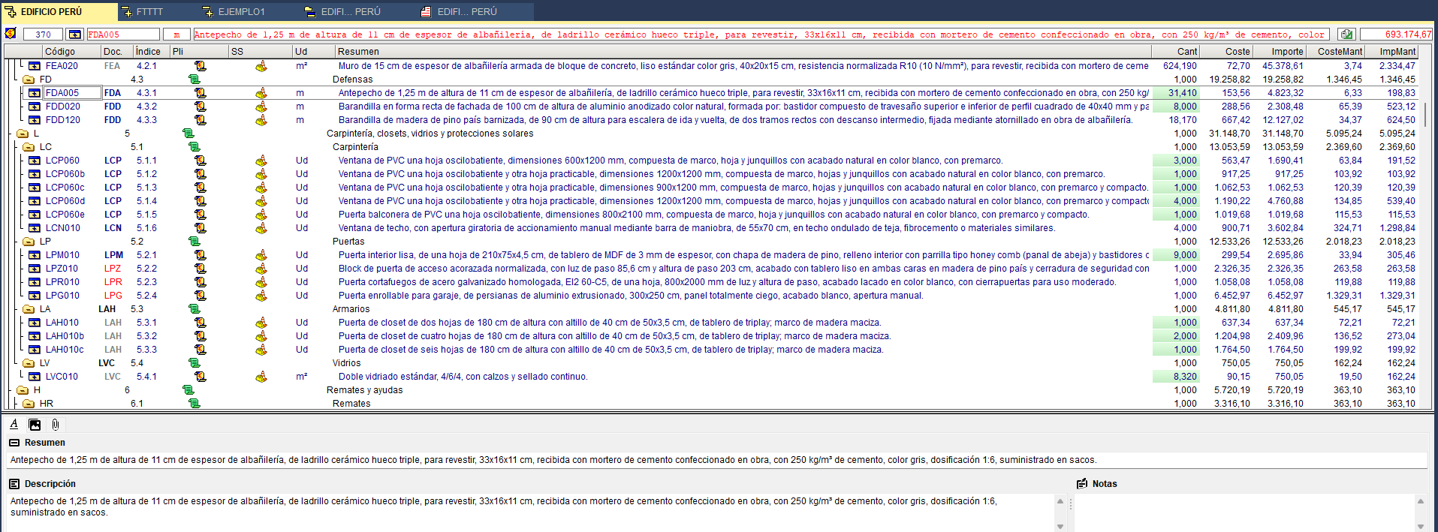Sort by the Importe column header
Image resolution: width=1438 pixels, height=532 pixels.
1287,52
